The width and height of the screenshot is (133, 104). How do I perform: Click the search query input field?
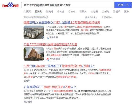click(68, 5)
